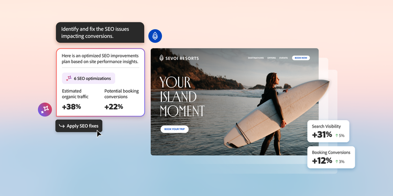Click the green up arrow next to 3%
Viewport: 393px width, 196px height.
click(337, 162)
